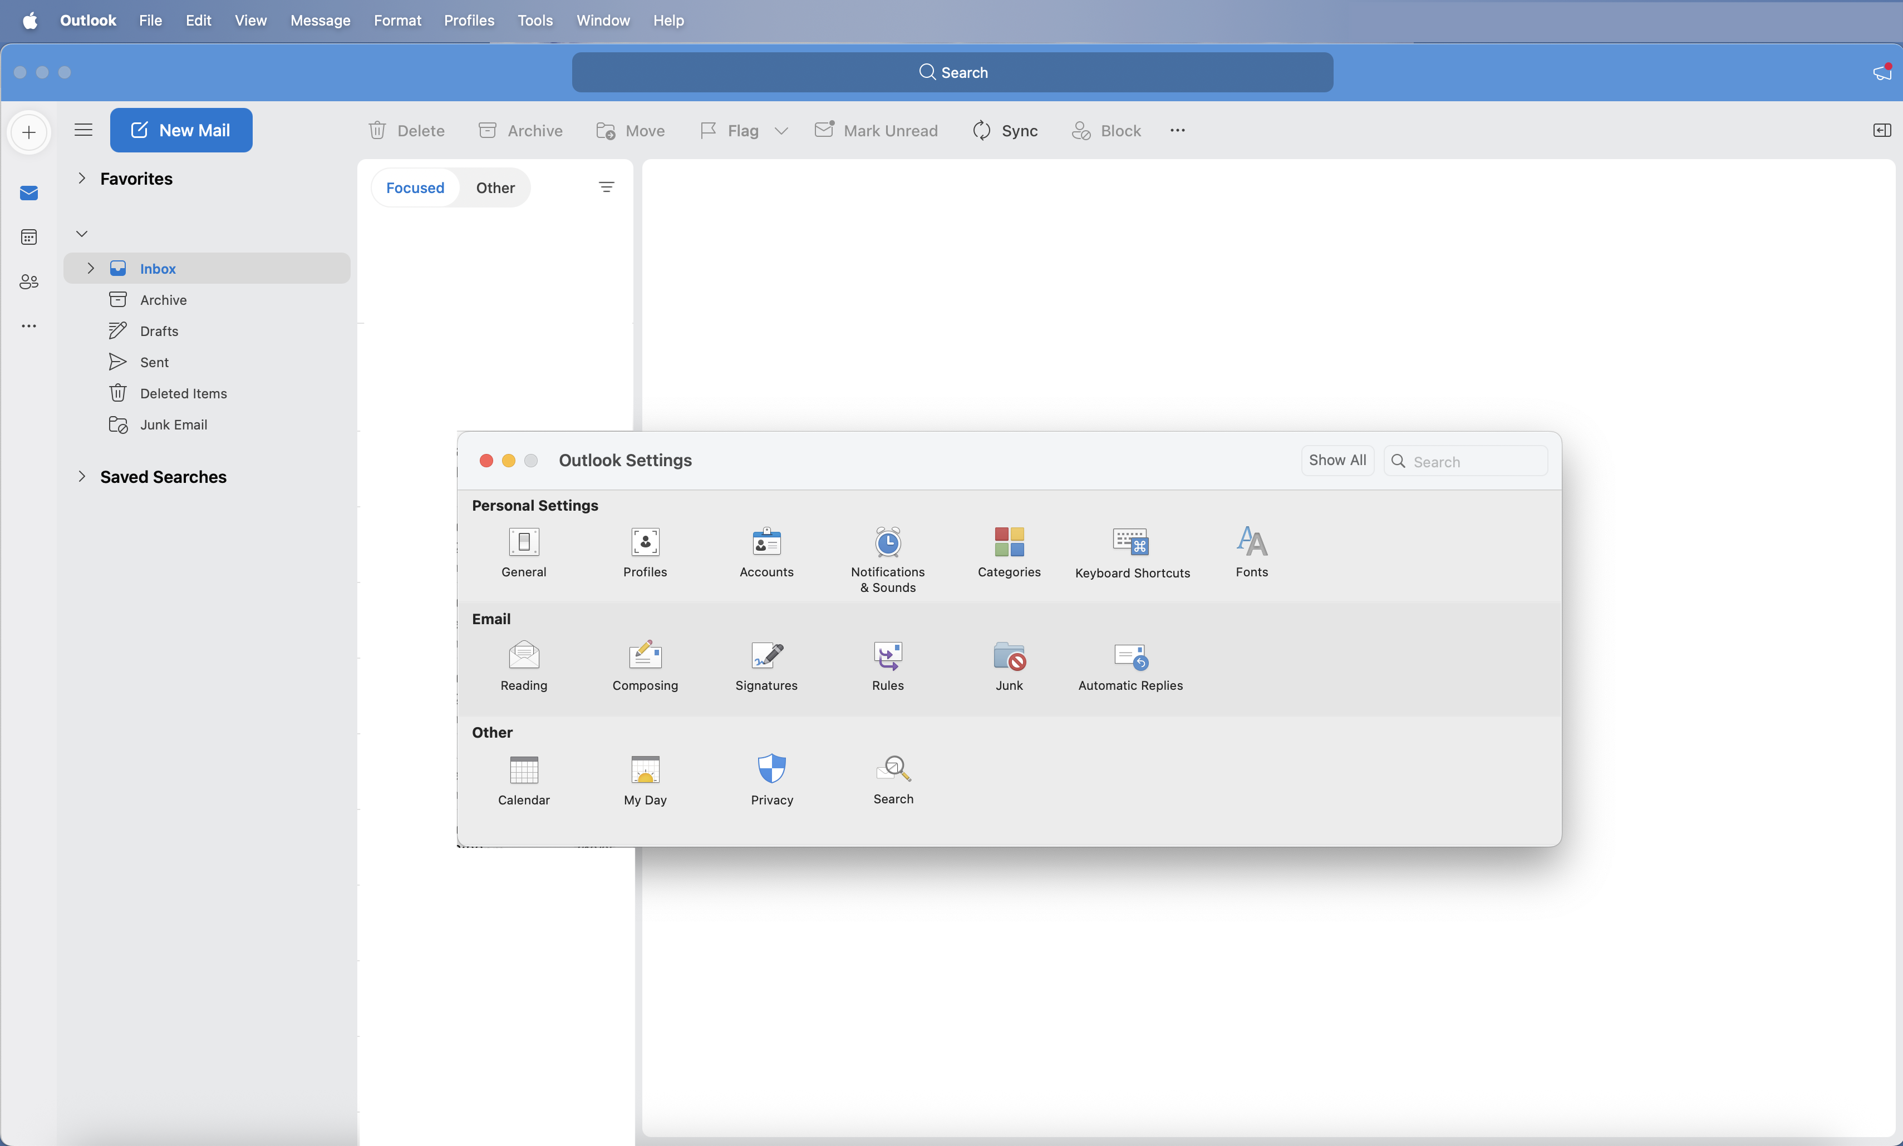Open the announcements megaphone icon
The width and height of the screenshot is (1903, 1146).
(x=1881, y=72)
